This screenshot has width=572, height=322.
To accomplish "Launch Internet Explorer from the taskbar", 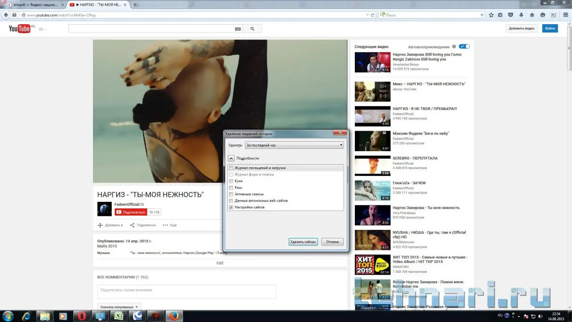I will (x=26, y=316).
